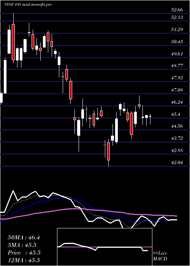Click the 47.08 price label
The height and width of the screenshot is (266, 190).
click(x=177, y=90)
